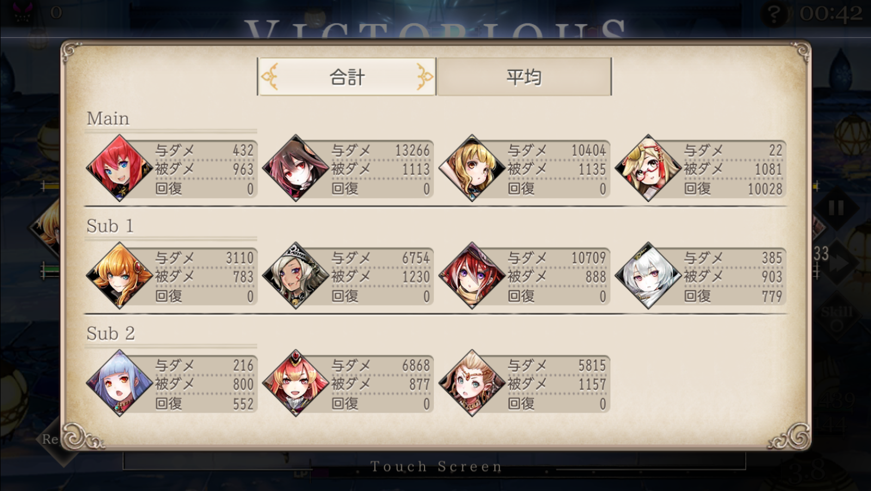Viewport: 871px width, 491px height.
Task: Click the red-haired character portrait with 432 damage
Action: pos(120,168)
